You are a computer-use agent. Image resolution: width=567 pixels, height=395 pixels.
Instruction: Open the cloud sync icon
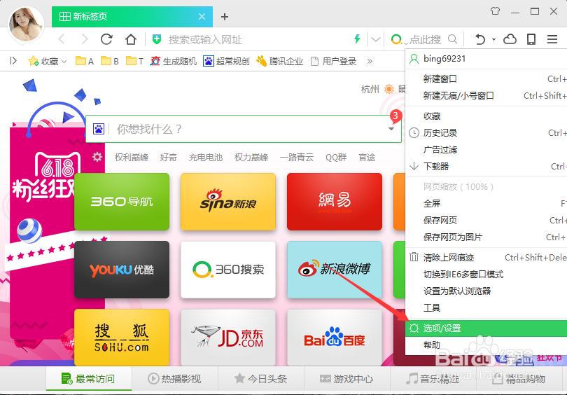coord(510,39)
